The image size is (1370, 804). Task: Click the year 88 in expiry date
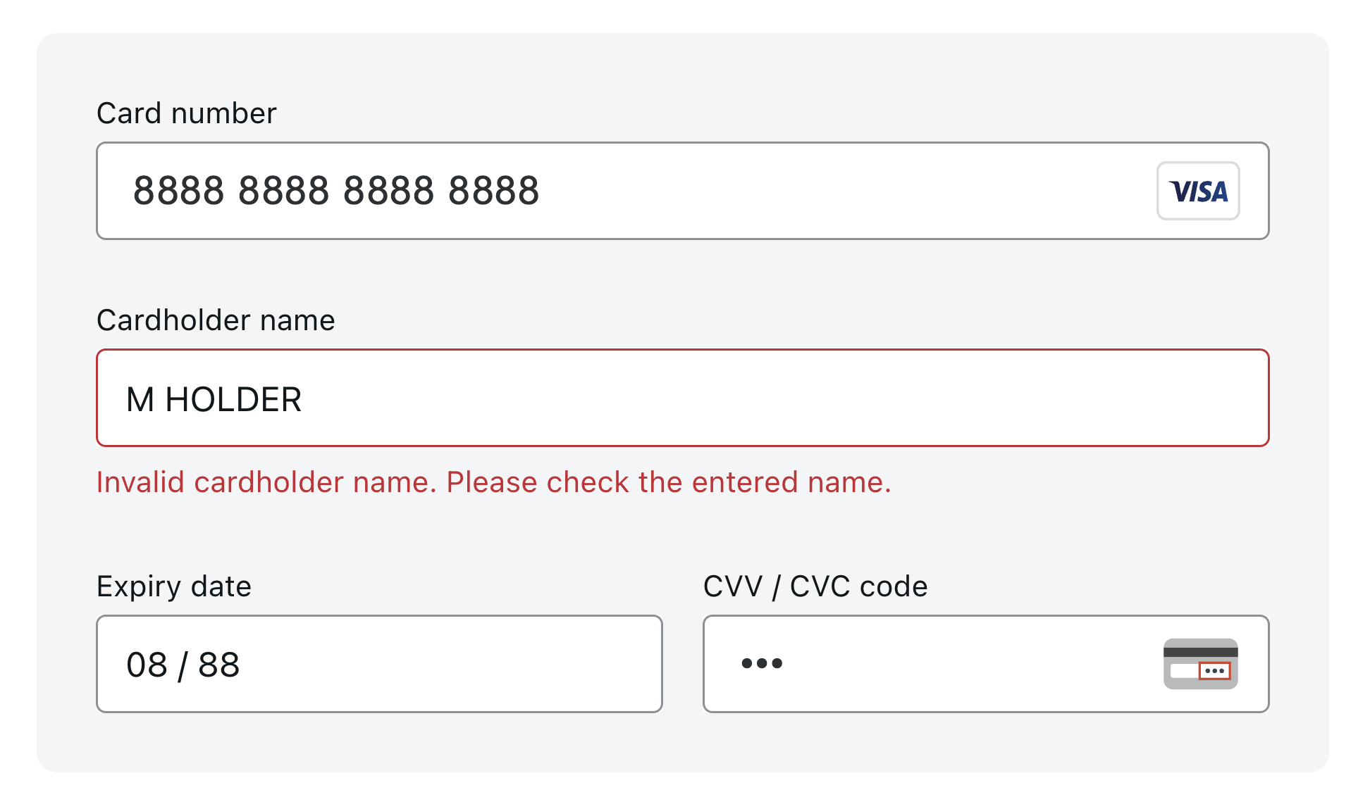pos(218,665)
